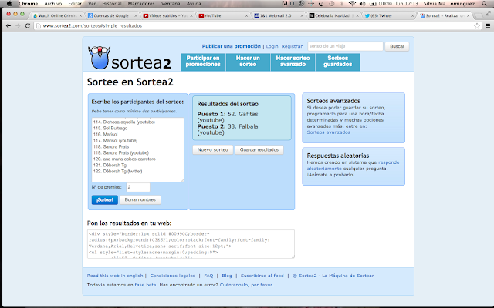Bookmark page with the star icon
This screenshot has height=308, width=494.
pos(477,25)
